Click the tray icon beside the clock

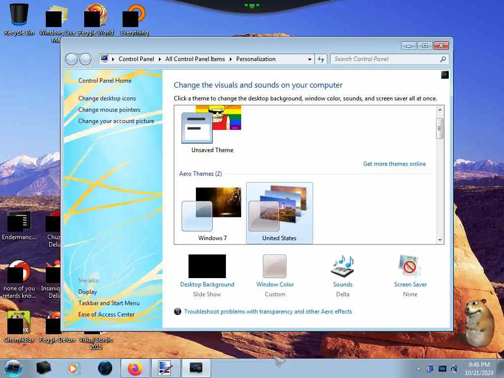click(x=454, y=369)
